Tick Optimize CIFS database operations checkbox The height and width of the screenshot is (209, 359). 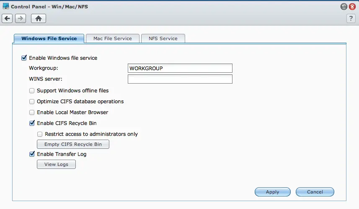coord(32,102)
